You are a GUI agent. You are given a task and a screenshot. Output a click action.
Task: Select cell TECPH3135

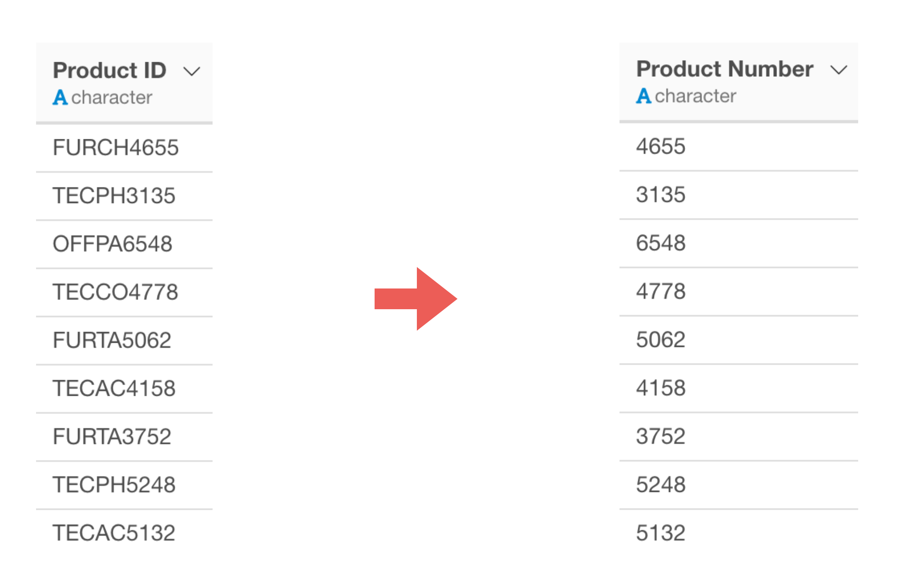(x=124, y=196)
